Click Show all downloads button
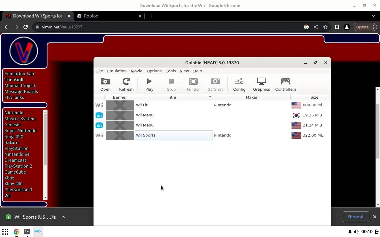Viewport: 380px width, 237px height. coord(356,217)
